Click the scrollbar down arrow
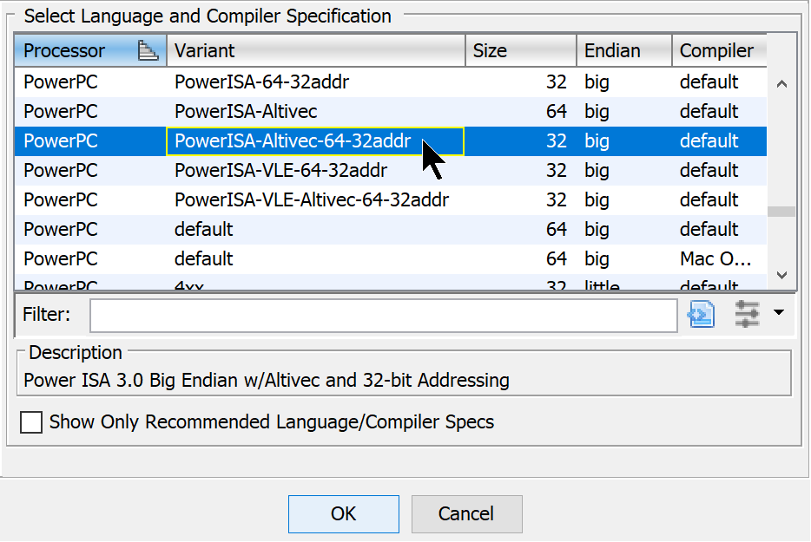 (781, 276)
